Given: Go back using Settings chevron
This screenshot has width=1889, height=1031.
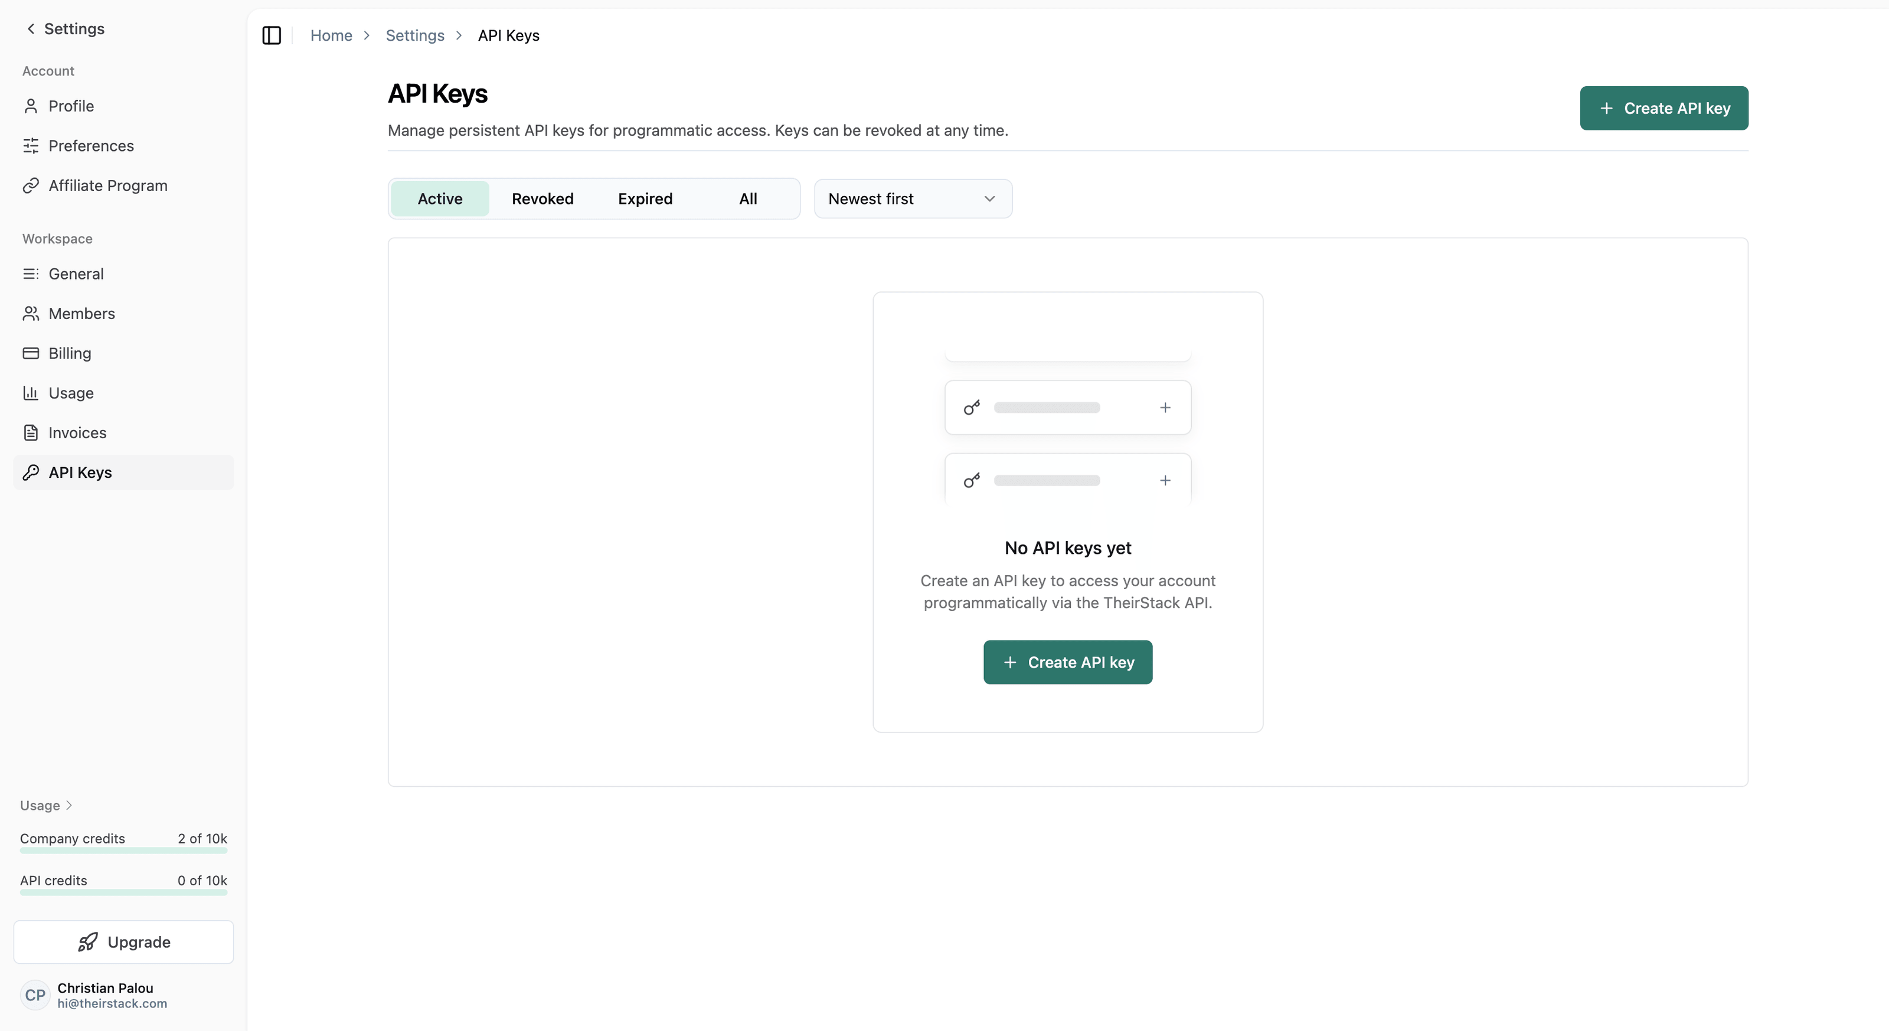Looking at the screenshot, I should (x=31, y=28).
